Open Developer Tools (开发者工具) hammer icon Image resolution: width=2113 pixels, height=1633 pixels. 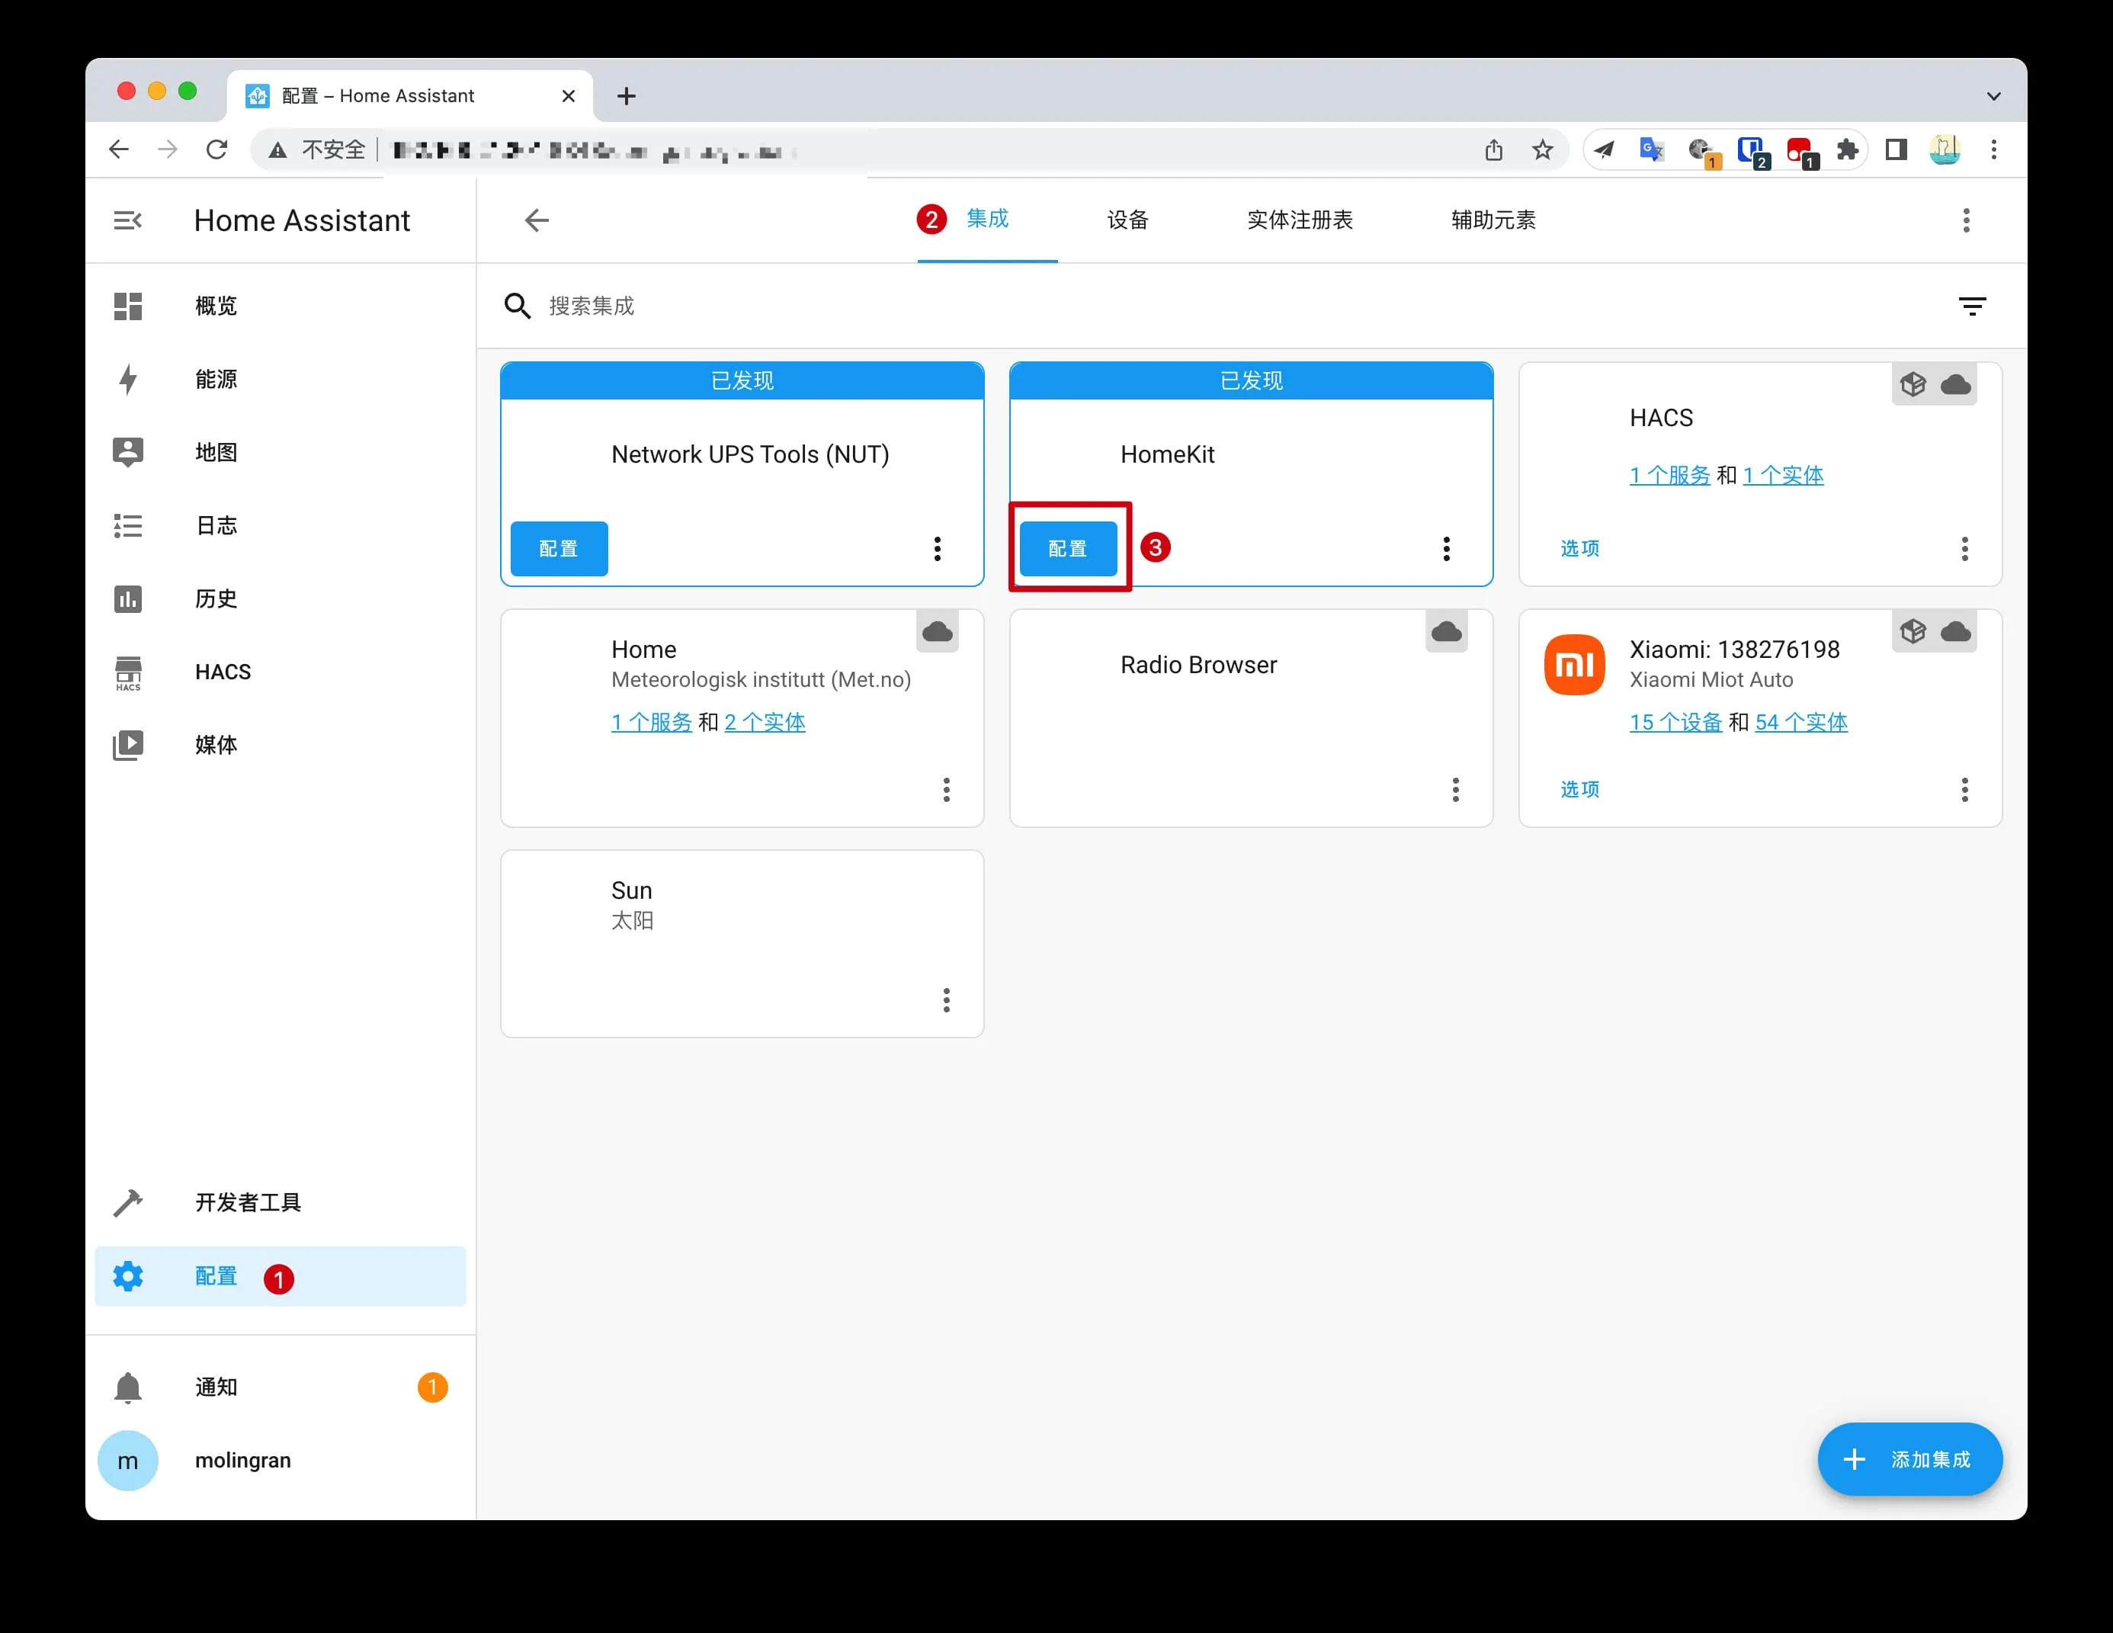(x=128, y=1201)
